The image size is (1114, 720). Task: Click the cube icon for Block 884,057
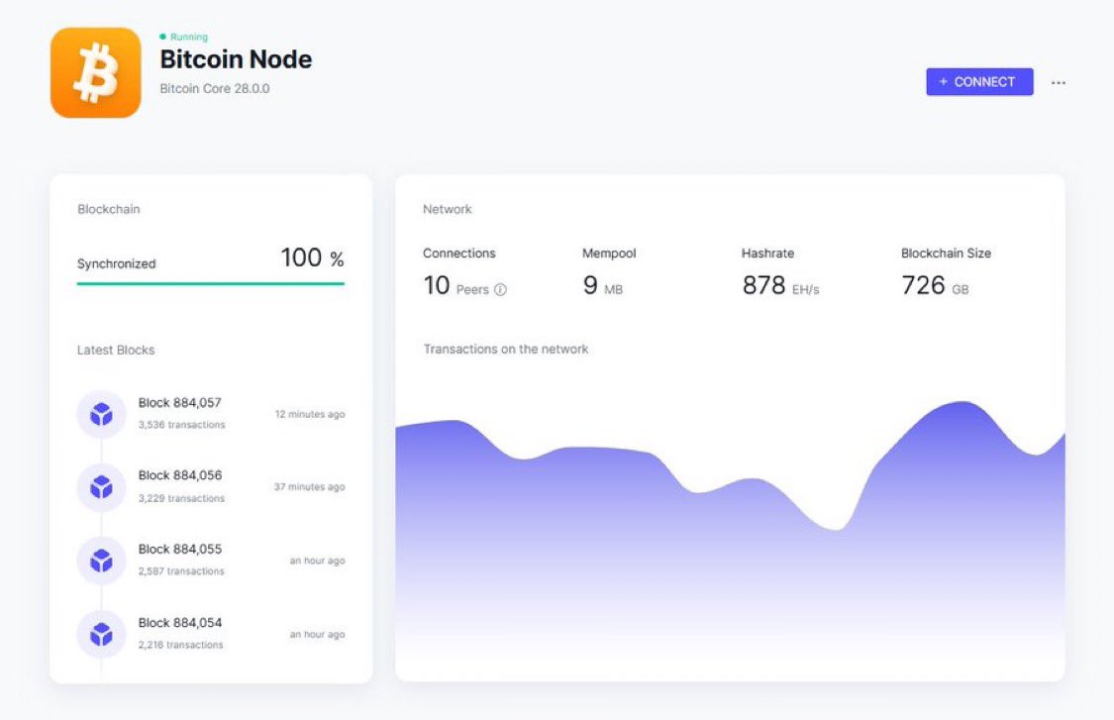(x=100, y=414)
